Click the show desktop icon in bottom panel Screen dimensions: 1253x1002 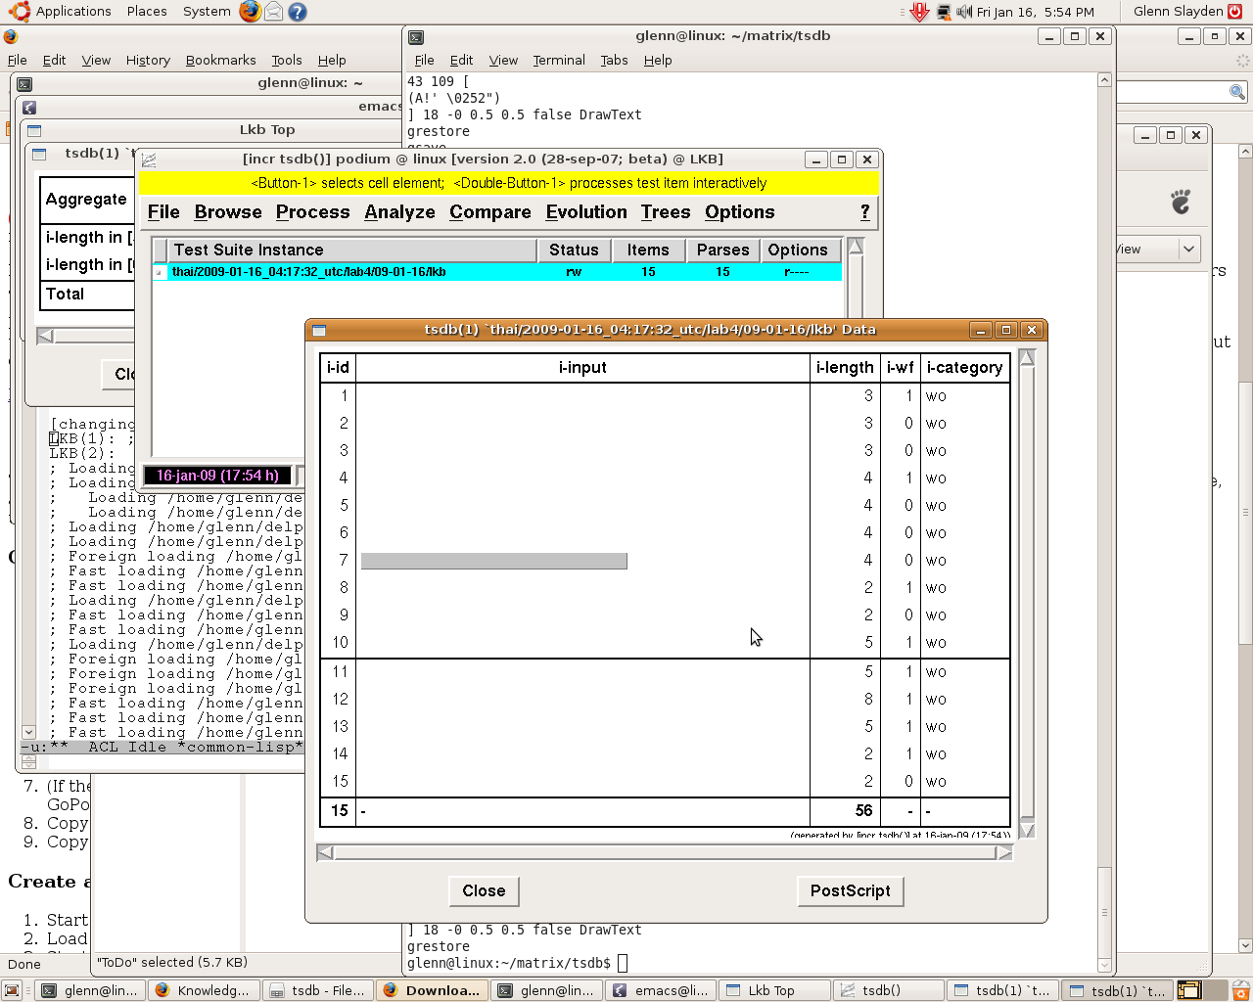(x=13, y=990)
